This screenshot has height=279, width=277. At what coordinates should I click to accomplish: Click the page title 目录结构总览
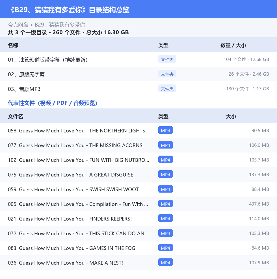(x=109, y=10)
